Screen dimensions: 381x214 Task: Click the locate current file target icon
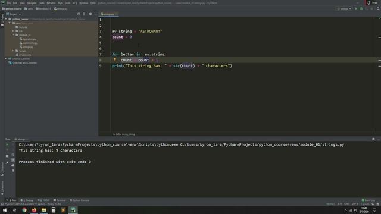pyautogui.click(x=79, y=14)
